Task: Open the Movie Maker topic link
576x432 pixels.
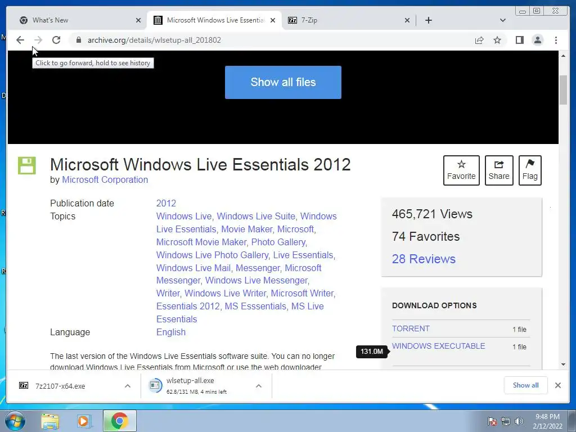Action: click(246, 229)
